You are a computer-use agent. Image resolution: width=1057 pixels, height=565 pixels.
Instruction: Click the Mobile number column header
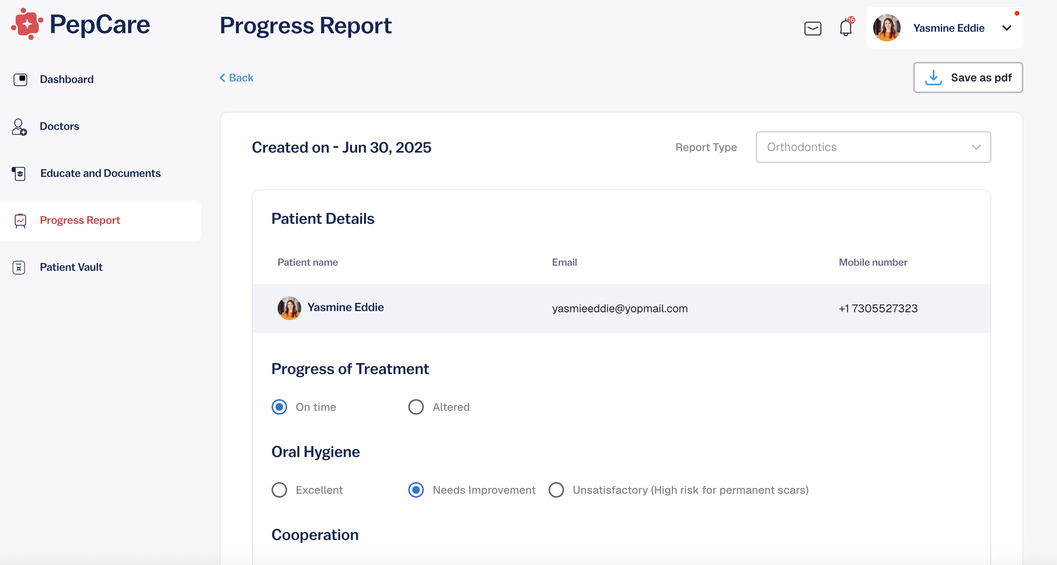873,262
